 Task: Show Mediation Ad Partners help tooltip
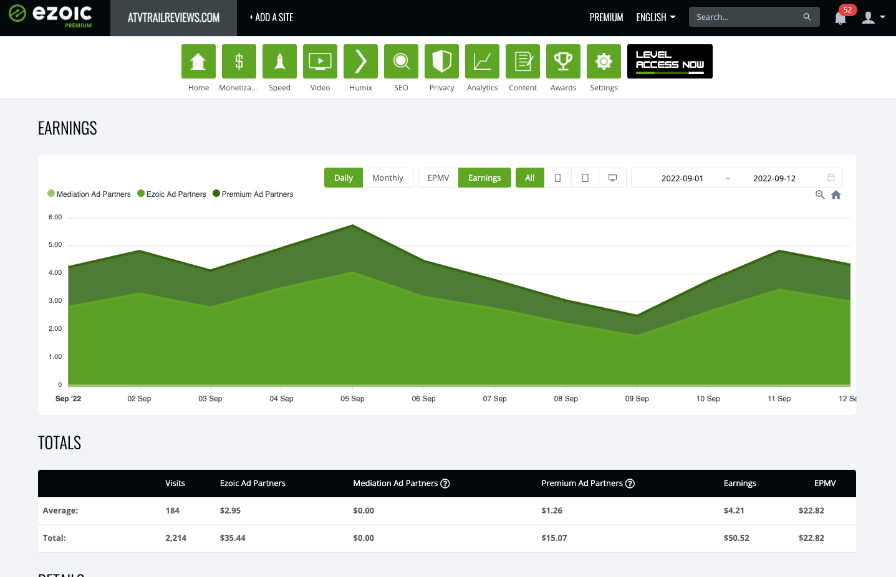(445, 484)
